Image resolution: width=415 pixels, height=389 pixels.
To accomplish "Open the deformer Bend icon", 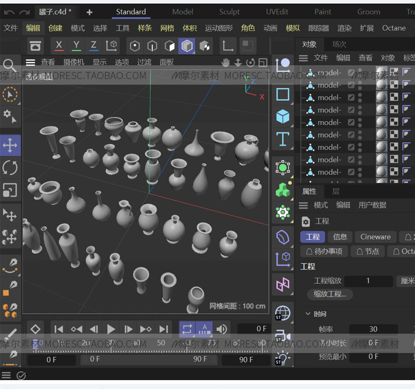I will pos(283,237).
